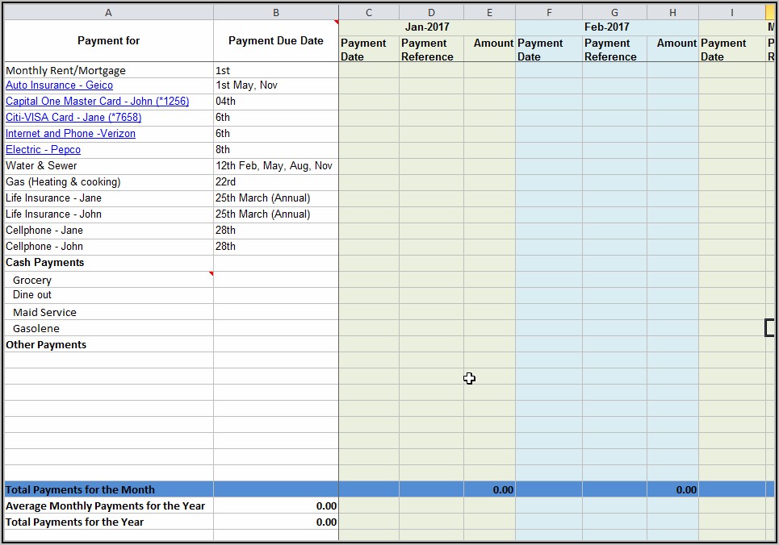Select Total Payments for the Year value
779x545 pixels.
[276, 522]
